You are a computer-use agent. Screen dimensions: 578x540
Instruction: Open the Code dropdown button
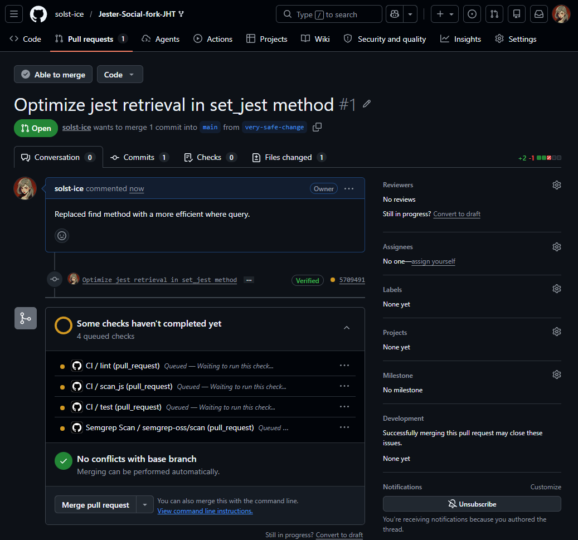(x=120, y=75)
